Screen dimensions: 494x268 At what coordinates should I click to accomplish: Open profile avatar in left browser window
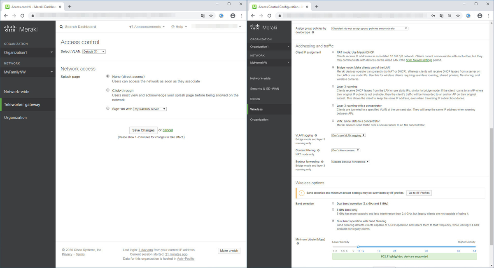233,16
